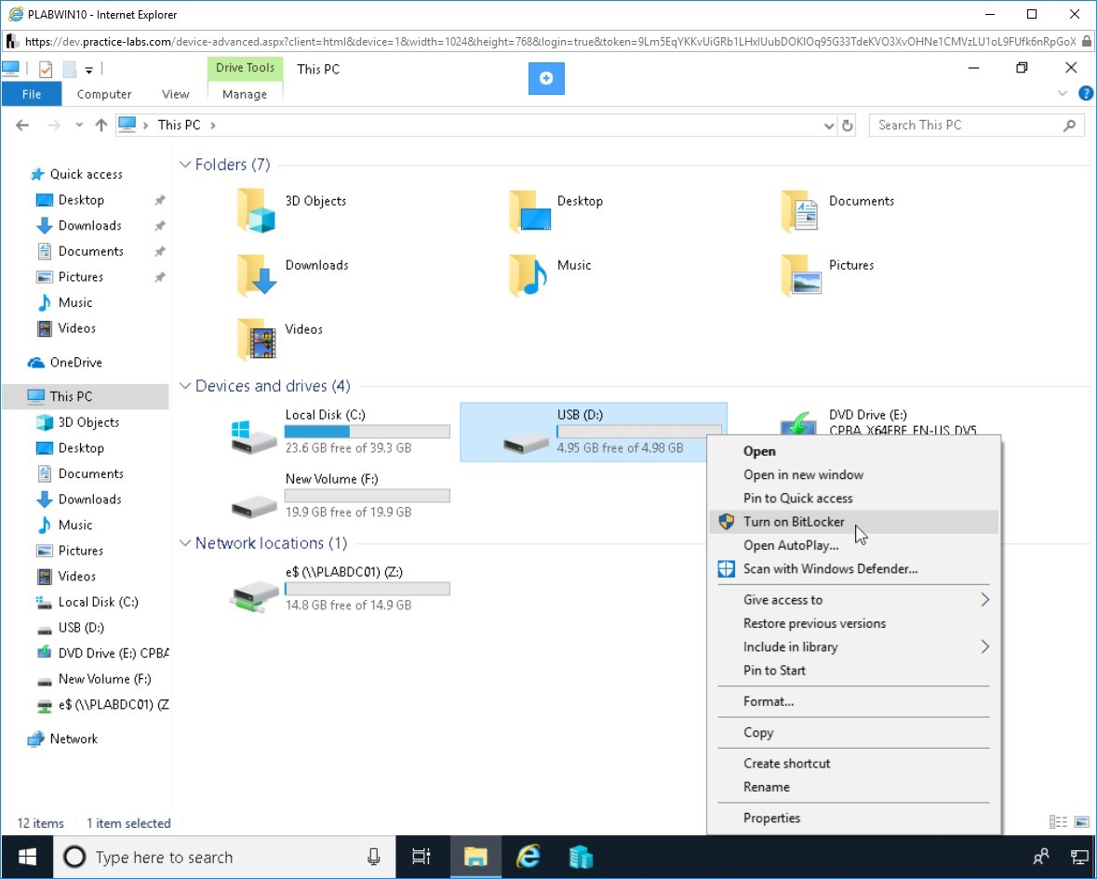Switch to details view in the status bar

pyautogui.click(x=1059, y=822)
